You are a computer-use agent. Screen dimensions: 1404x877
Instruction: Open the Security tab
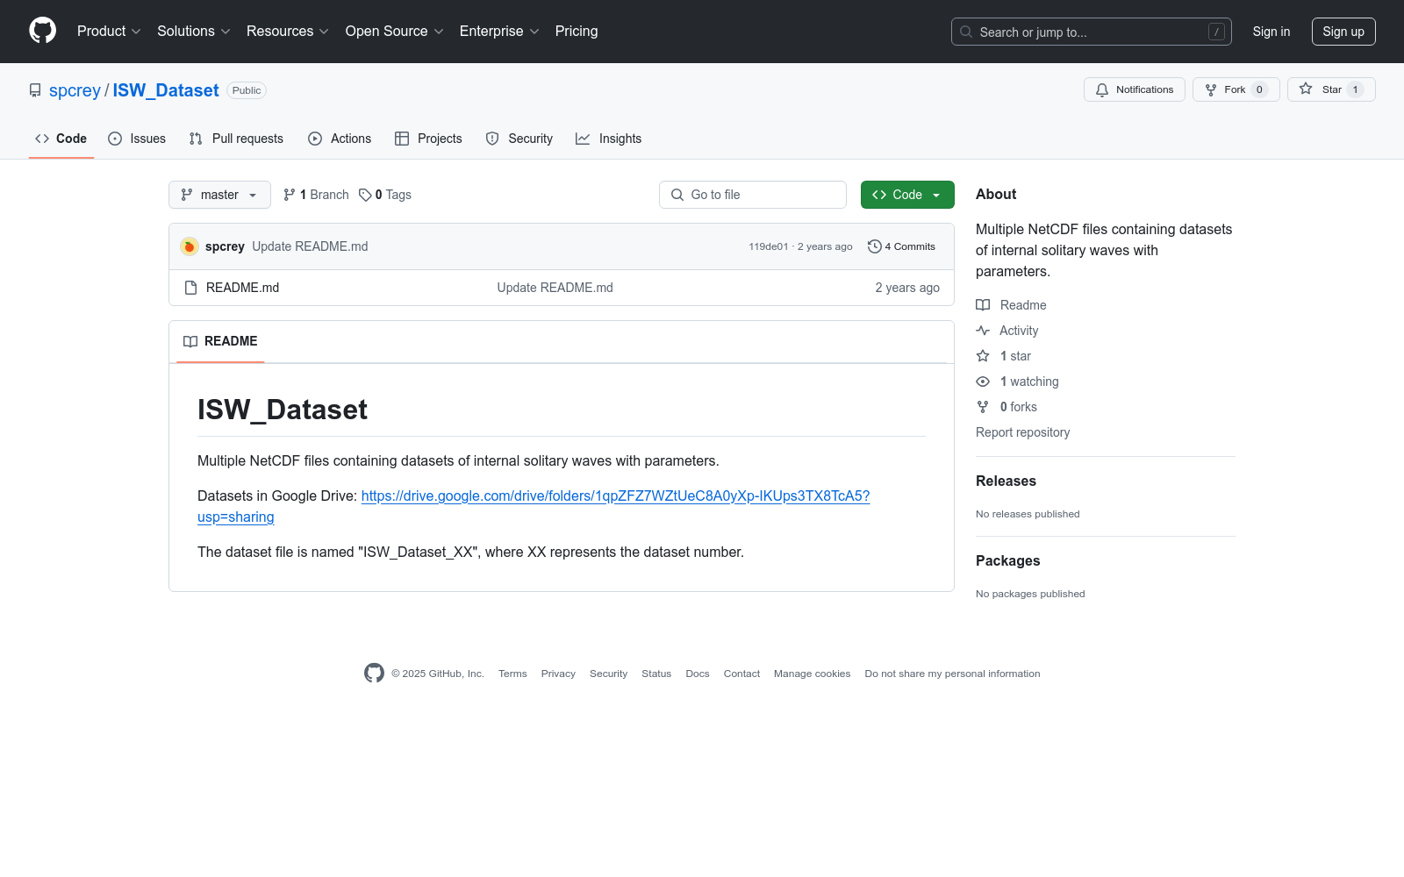(x=519, y=139)
